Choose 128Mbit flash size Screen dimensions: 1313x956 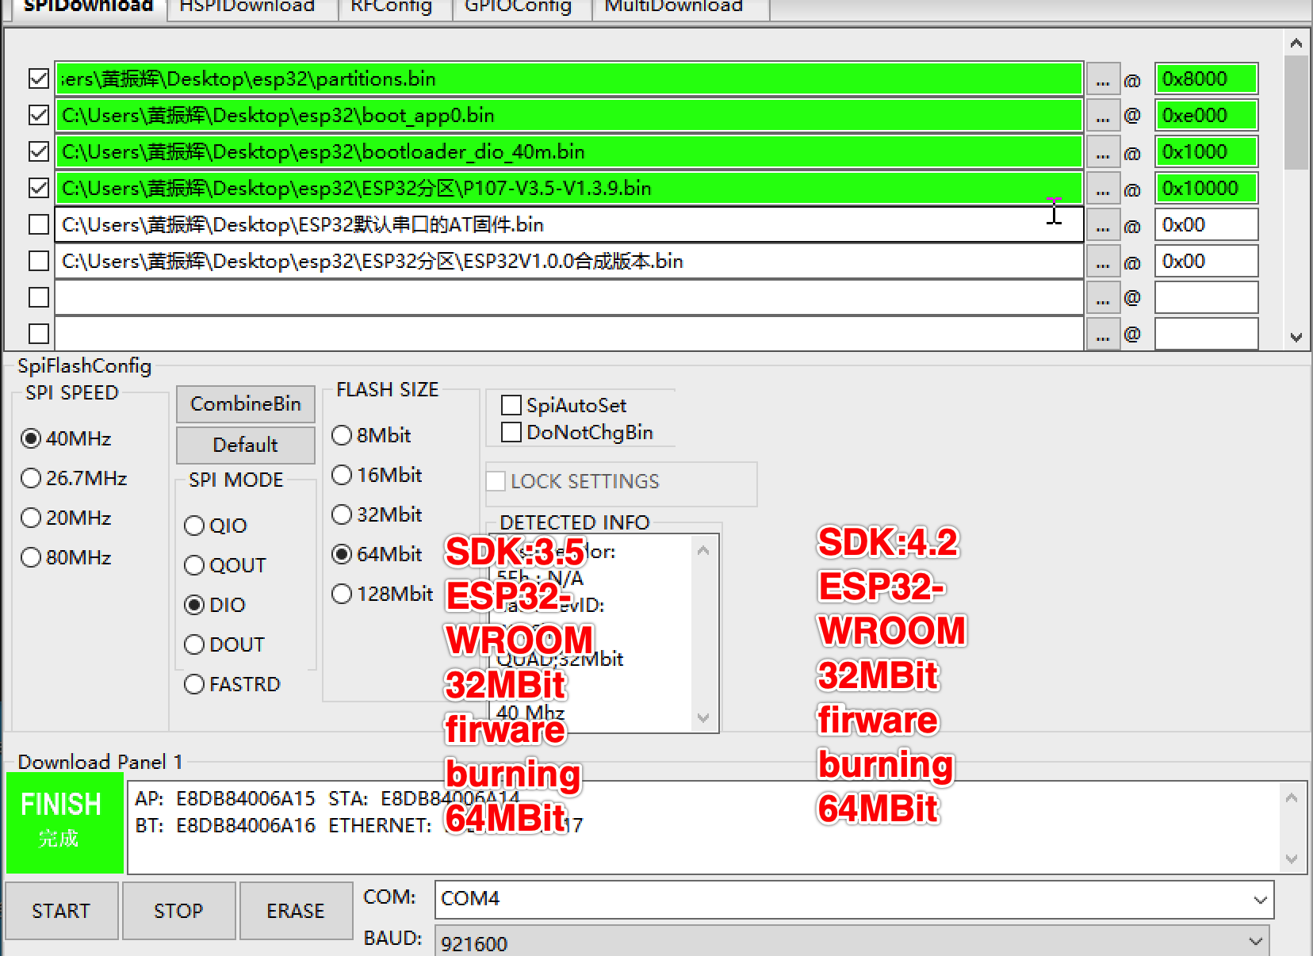coord(342,593)
